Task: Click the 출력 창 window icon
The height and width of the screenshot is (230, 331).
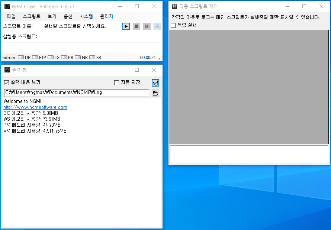Action: 7,70
